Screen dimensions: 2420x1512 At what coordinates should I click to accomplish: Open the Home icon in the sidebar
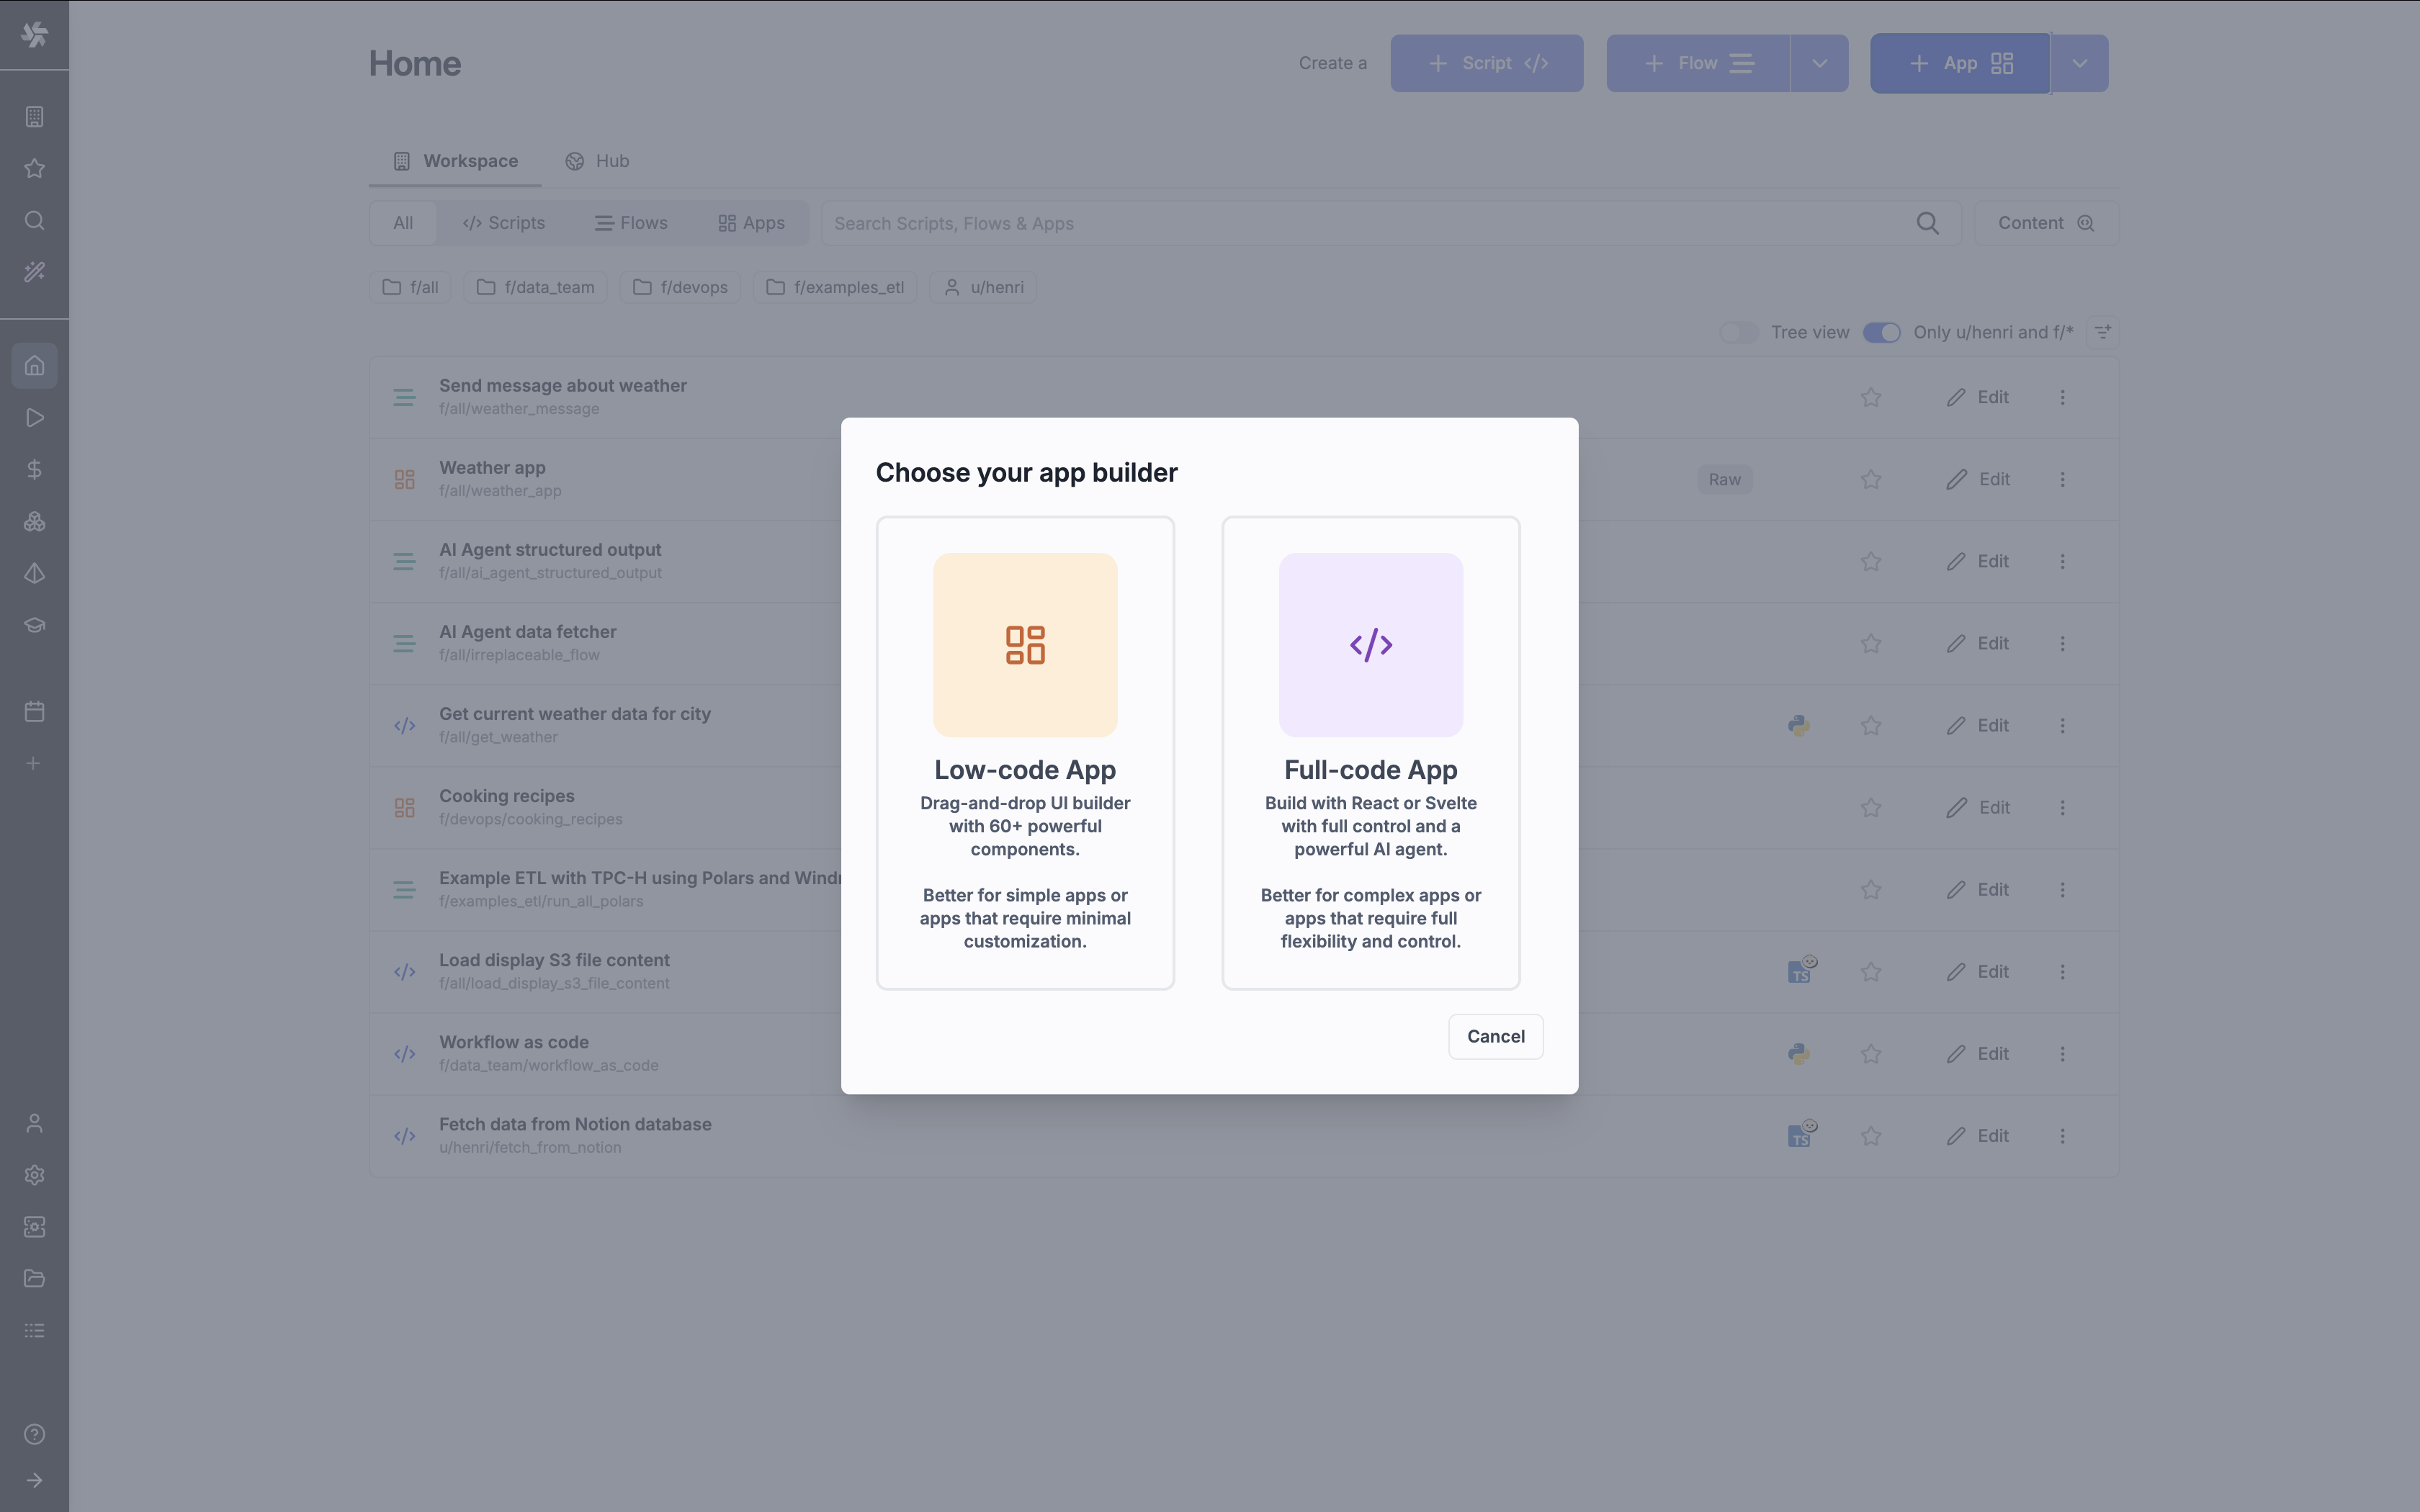(34, 365)
